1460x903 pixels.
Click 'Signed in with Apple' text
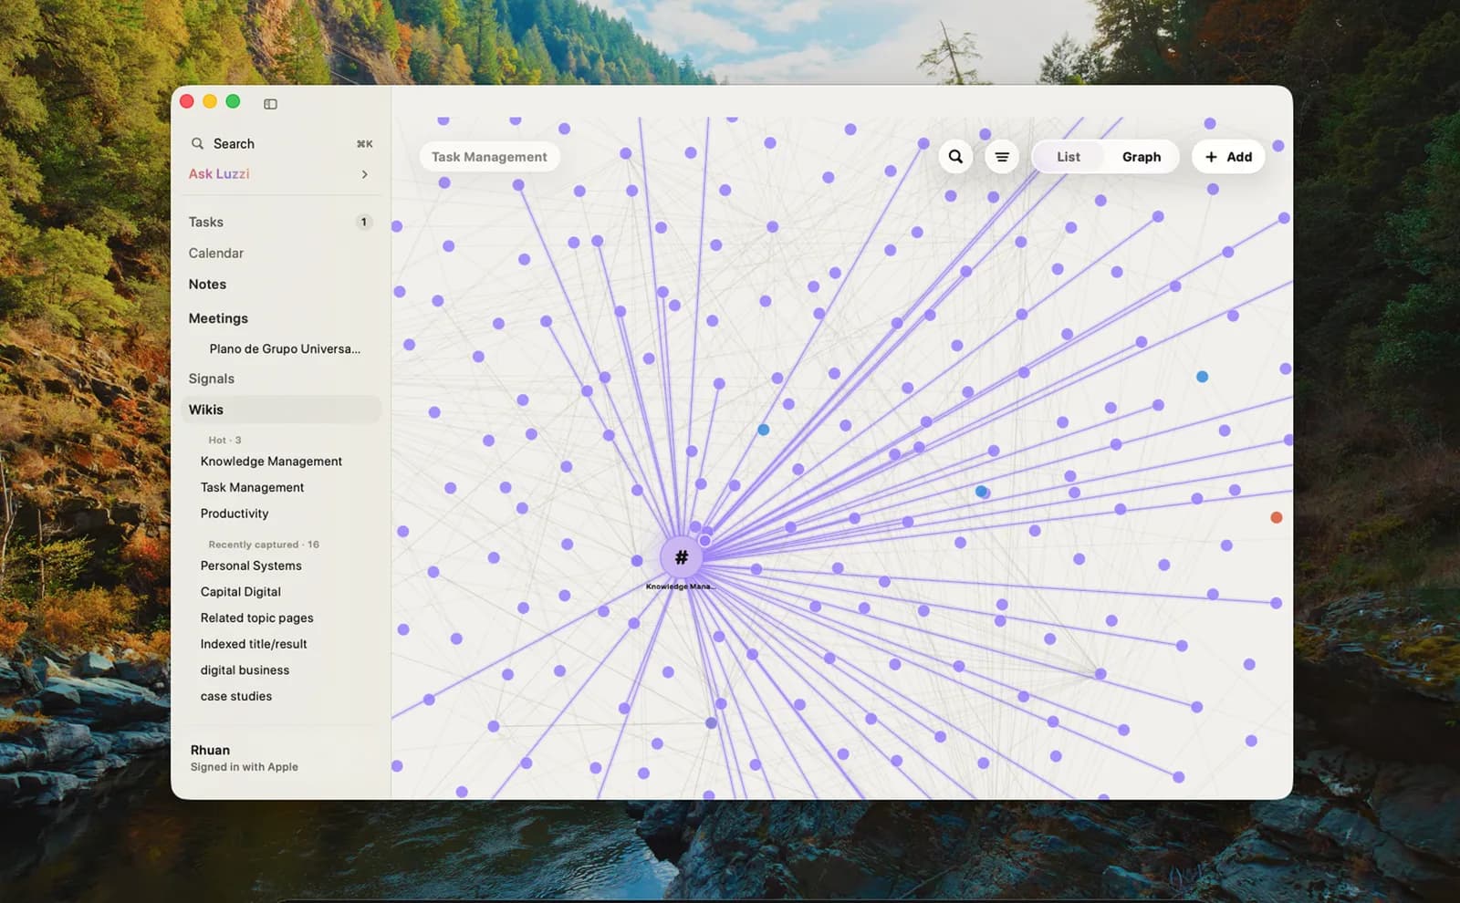245,767
